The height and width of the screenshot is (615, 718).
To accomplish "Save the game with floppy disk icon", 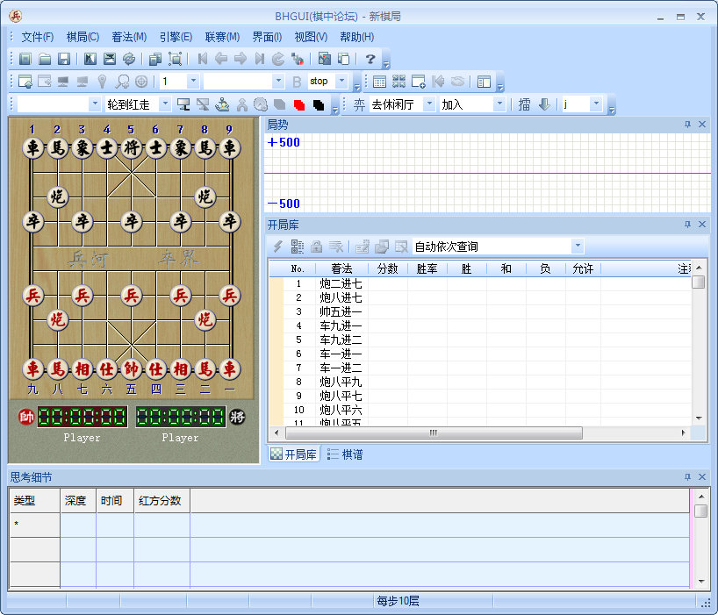I will [64, 59].
